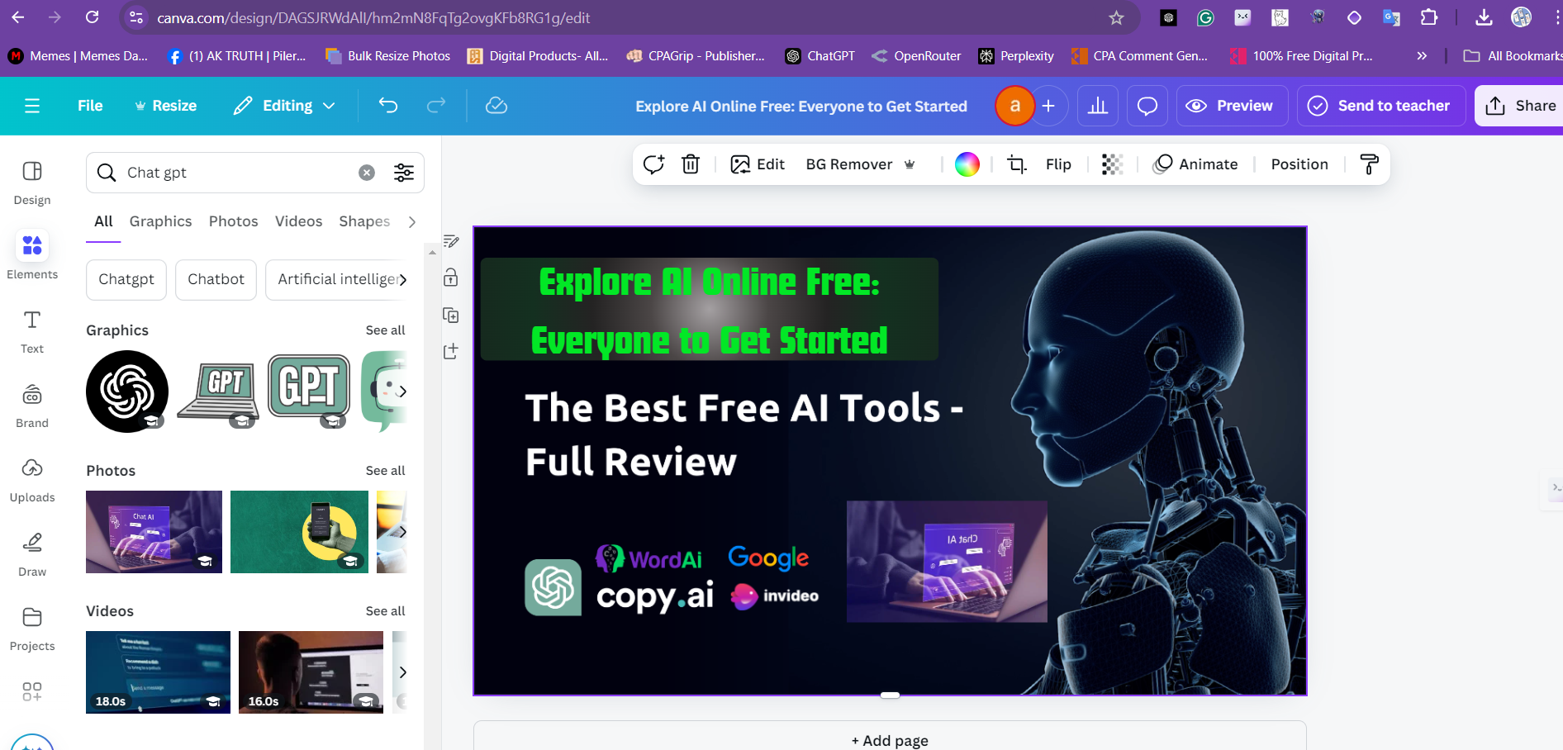See all Videos results
The height and width of the screenshot is (750, 1563).
tap(385, 611)
